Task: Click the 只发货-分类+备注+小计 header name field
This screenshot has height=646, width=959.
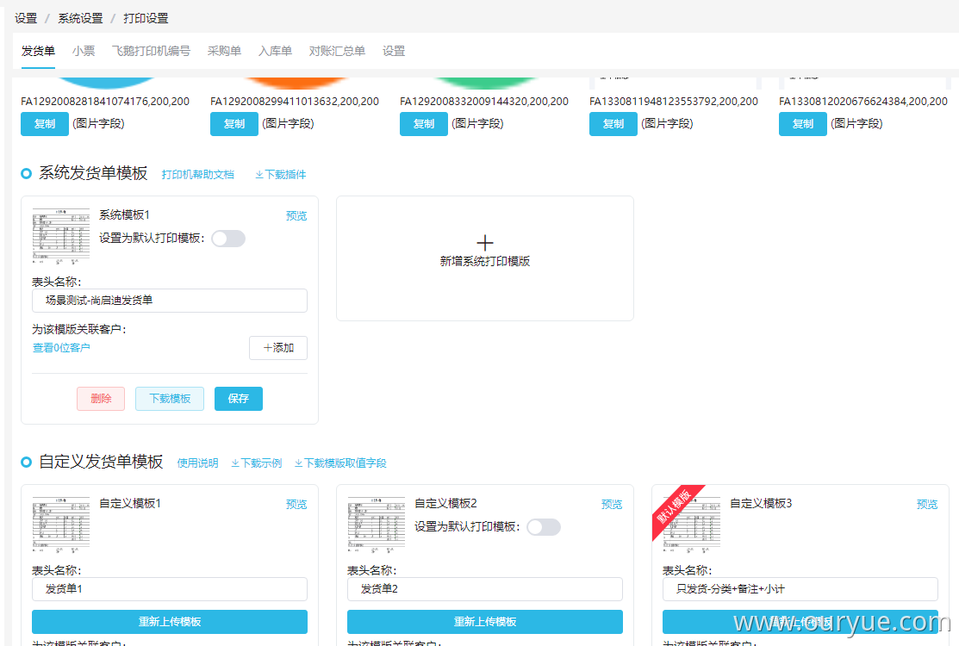Action: 800,589
